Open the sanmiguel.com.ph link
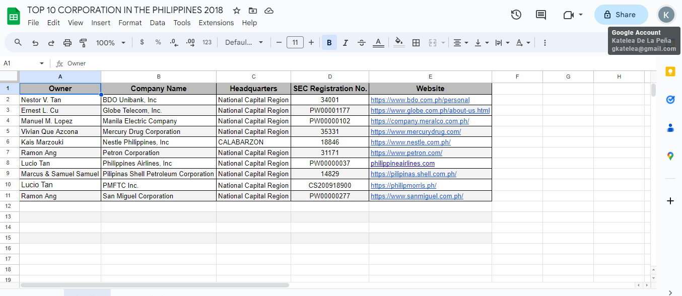This screenshot has width=682, height=296. click(x=417, y=196)
